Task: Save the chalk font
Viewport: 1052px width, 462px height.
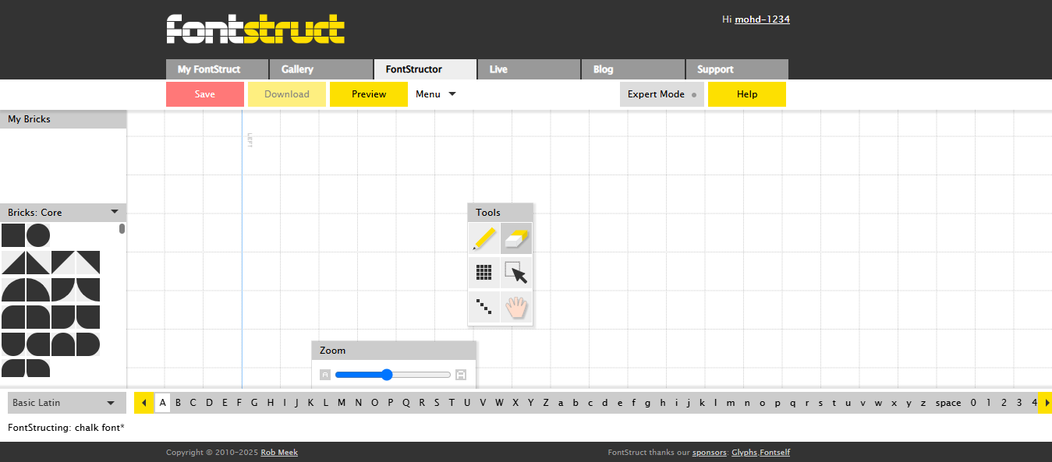Action: click(204, 93)
